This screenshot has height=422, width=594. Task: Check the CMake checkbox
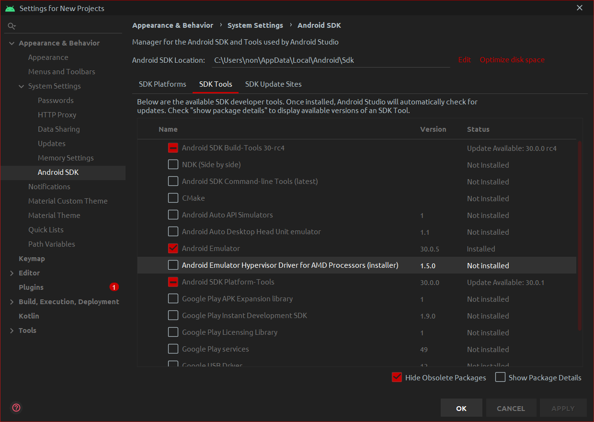pyautogui.click(x=173, y=198)
